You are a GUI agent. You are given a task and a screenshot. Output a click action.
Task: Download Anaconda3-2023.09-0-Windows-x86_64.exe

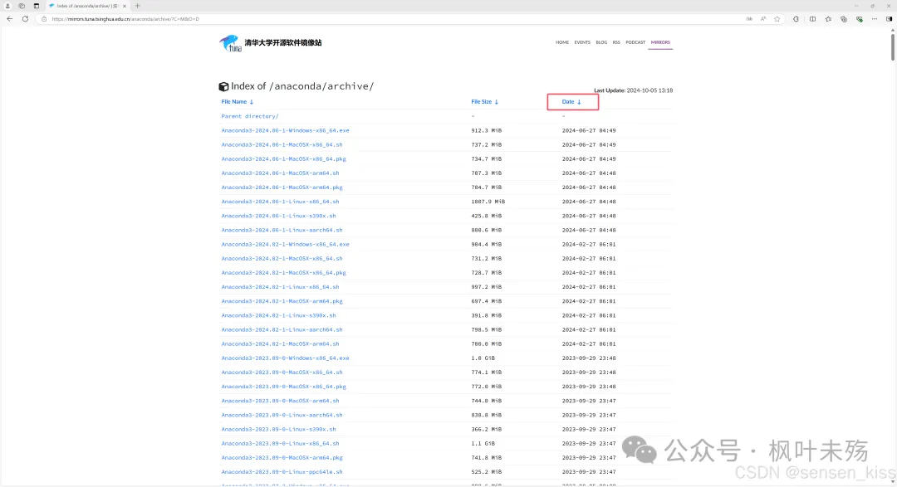(285, 358)
